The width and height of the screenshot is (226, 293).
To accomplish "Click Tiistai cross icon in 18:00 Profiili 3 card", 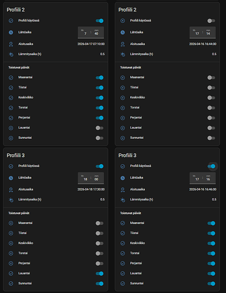I will (x=11, y=233).
